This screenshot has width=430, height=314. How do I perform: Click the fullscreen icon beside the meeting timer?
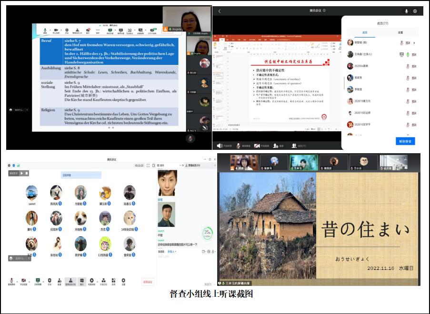click(x=148, y=165)
